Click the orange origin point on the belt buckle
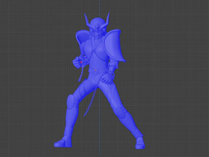Viewport: 209px width, 157px height. tap(95, 70)
